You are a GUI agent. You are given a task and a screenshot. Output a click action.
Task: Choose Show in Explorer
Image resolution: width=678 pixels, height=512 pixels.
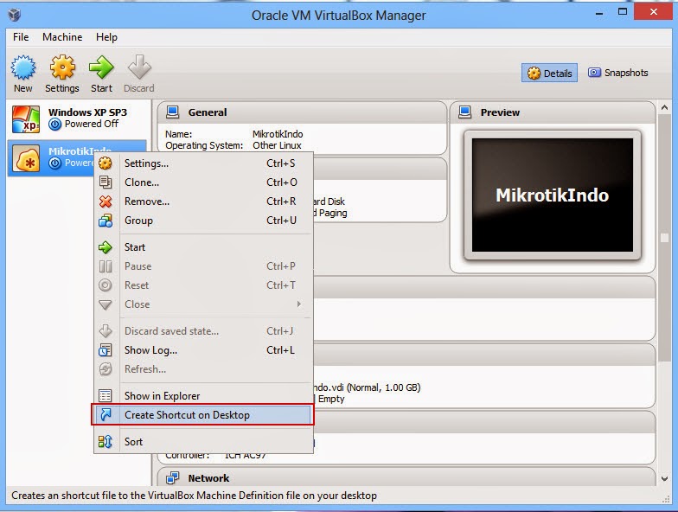click(x=203, y=396)
